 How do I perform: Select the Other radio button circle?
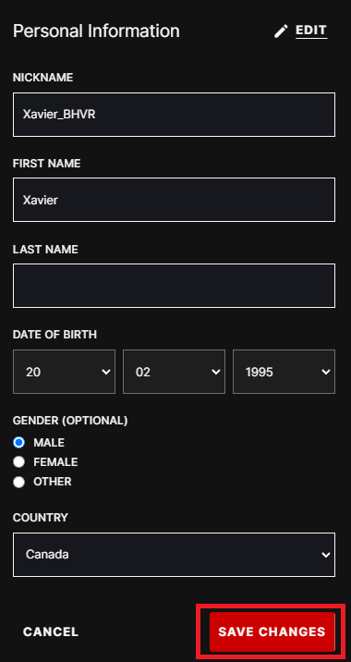19,482
